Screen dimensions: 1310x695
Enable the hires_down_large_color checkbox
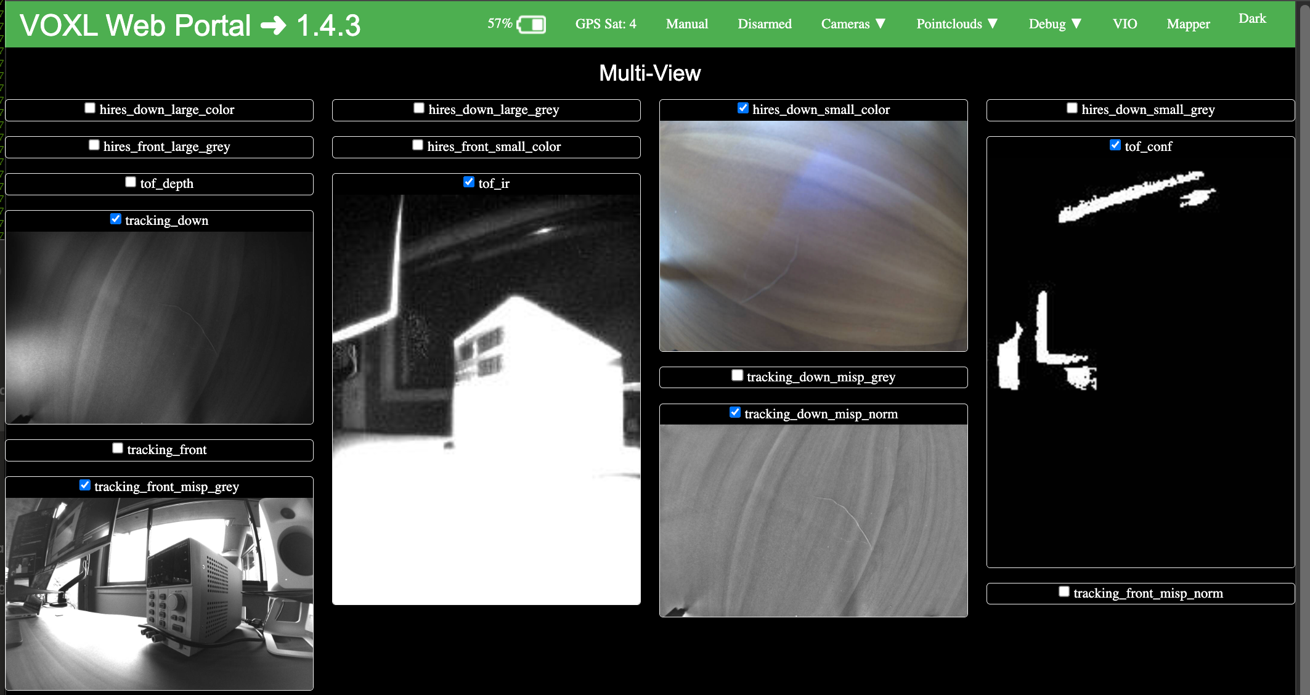pyautogui.click(x=90, y=108)
